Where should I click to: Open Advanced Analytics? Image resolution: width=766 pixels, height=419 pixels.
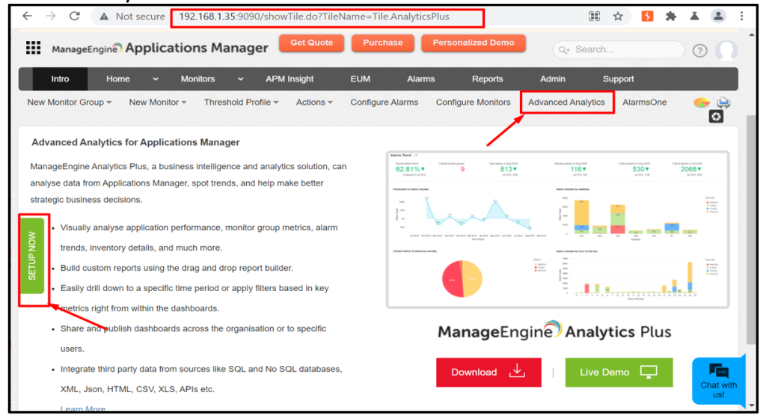pyautogui.click(x=567, y=103)
